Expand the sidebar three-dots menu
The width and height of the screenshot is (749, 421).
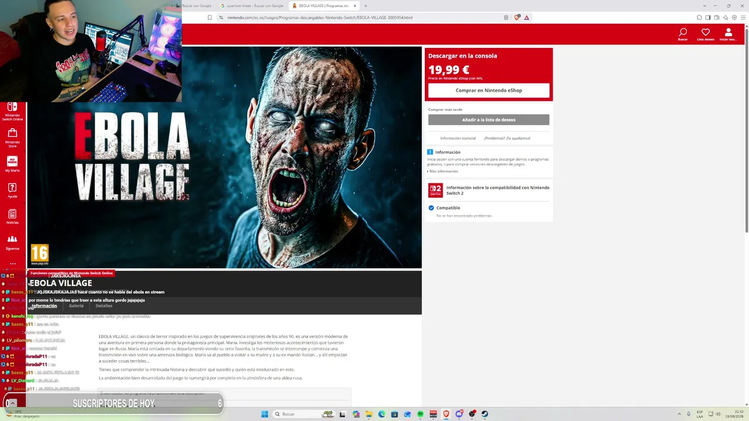[x=12, y=264]
